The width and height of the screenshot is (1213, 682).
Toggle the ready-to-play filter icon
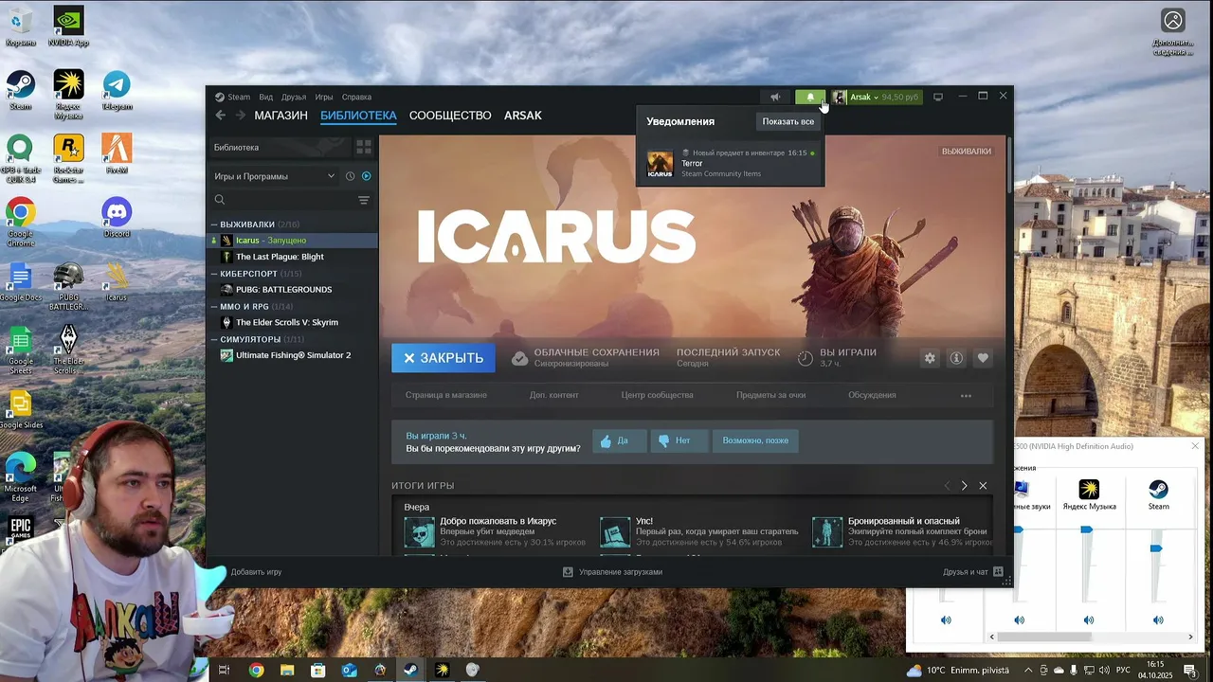coord(366,176)
